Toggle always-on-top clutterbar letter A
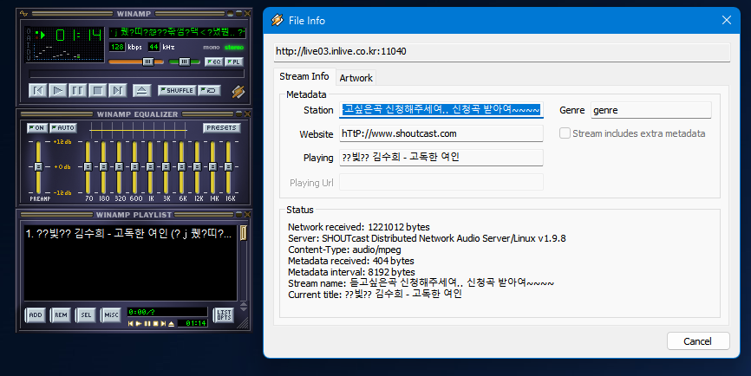 pos(29,38)
